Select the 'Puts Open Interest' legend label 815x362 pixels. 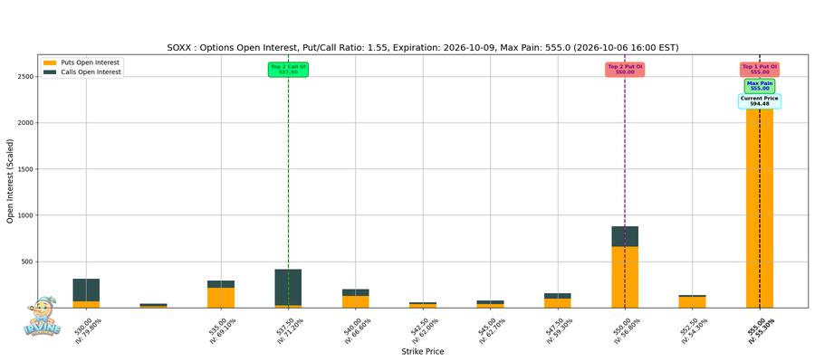point(90,62)
